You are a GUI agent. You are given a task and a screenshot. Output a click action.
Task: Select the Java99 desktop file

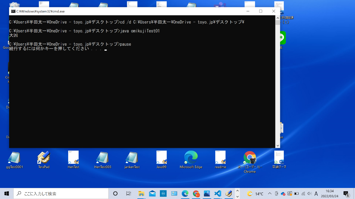click(161, 158)
